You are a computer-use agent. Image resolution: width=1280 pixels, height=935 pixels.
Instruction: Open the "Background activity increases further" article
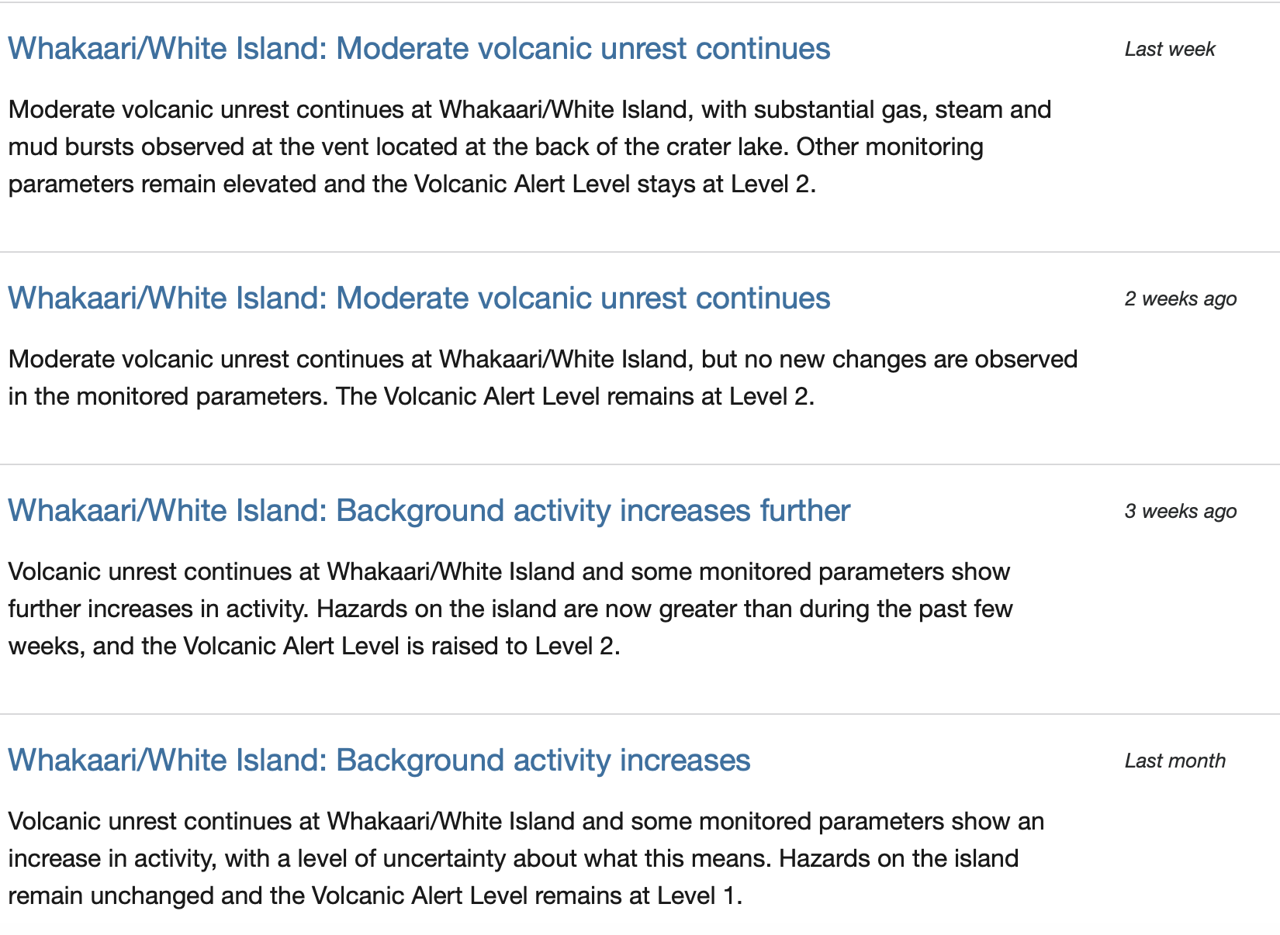(x=429, y=511)
